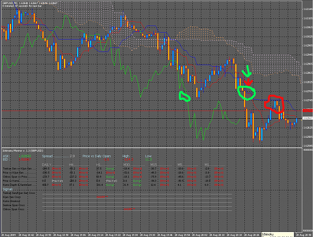This screenshot has width=313, height=237.
Task: Click the Chikou Span vs Price row label
Action: (15, 177)
